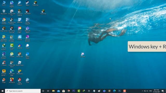Click the VMware Workstation shortcut
Viewport: 166px width, 93px height.
[x=12, y=38]
